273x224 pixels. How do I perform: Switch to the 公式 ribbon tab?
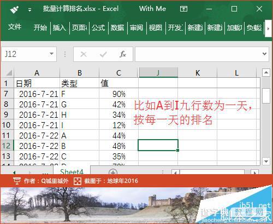point(98,27)
